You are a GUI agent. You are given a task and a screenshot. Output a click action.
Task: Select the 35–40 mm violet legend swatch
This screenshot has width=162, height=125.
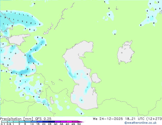point(63,122)
